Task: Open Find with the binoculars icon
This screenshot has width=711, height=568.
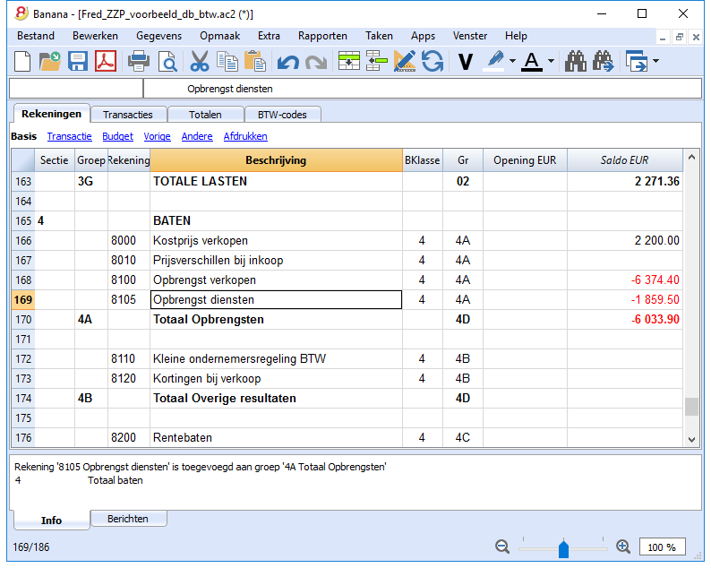Action: (x=576, y=61)
